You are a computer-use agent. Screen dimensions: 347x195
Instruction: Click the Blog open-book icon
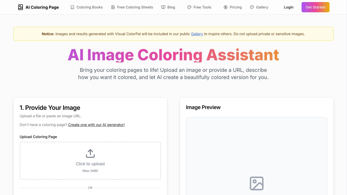[163, 7]
